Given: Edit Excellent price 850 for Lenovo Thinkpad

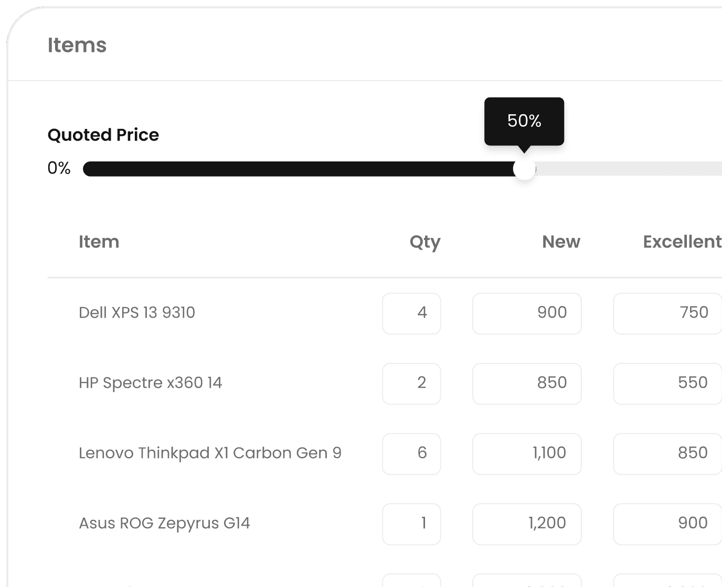Looking at the screenshot, I should click(667, 454).
